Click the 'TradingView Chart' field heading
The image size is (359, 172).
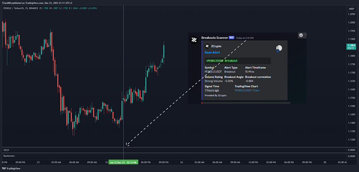[246, 86]
